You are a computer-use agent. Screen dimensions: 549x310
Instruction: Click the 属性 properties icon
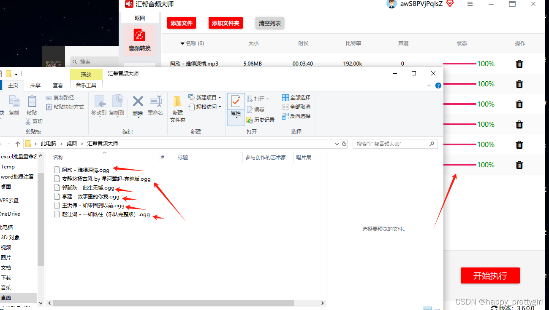point(236,102)
